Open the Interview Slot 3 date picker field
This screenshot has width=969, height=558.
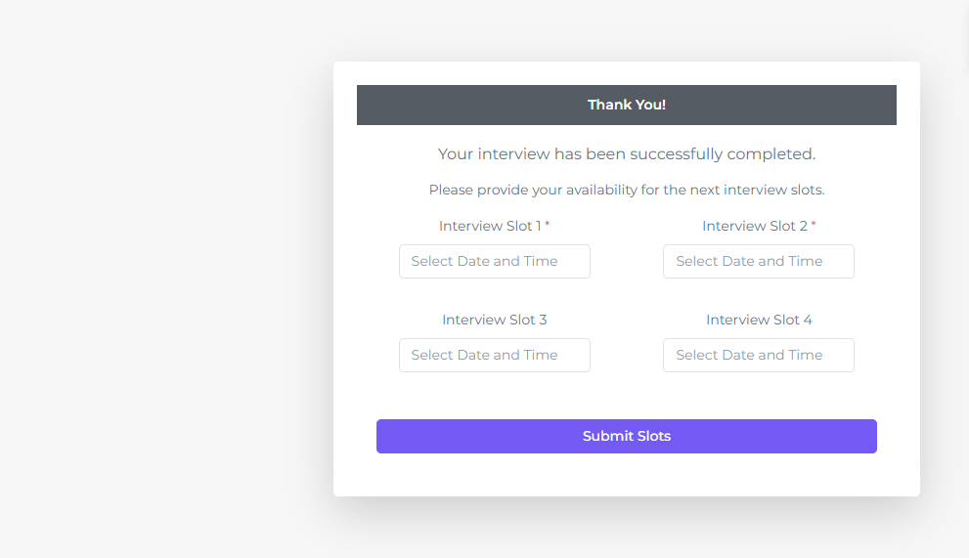[494, 355]
